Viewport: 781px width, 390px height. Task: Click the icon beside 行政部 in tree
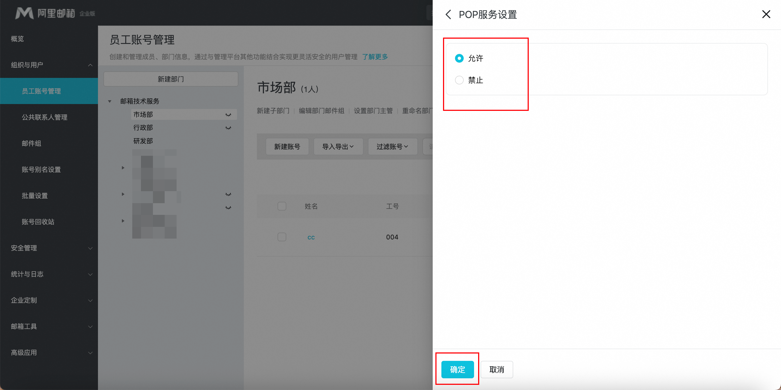(228, 128)
